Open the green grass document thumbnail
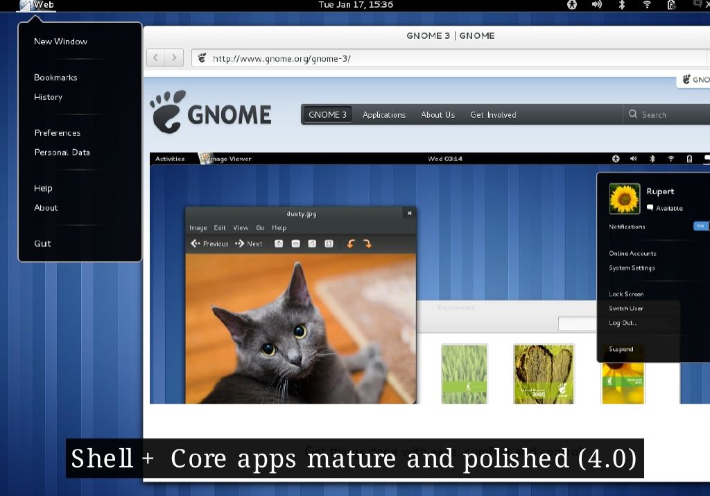The height and width of the screenshot is (496, 710). point(465,374)
